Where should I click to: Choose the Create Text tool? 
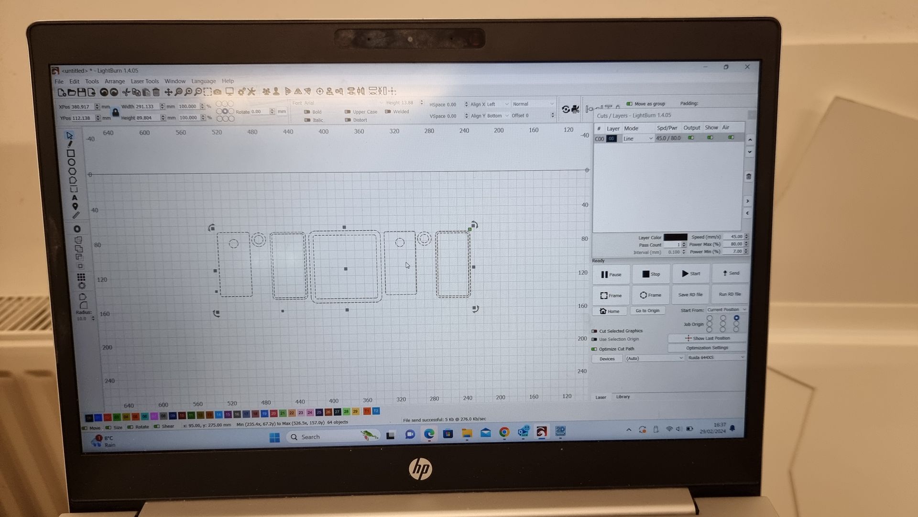[x=74, y=198]
